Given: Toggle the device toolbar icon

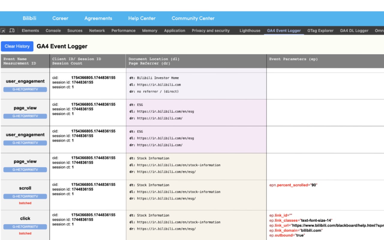Looking at the screenshot, I should click(12, 31).
